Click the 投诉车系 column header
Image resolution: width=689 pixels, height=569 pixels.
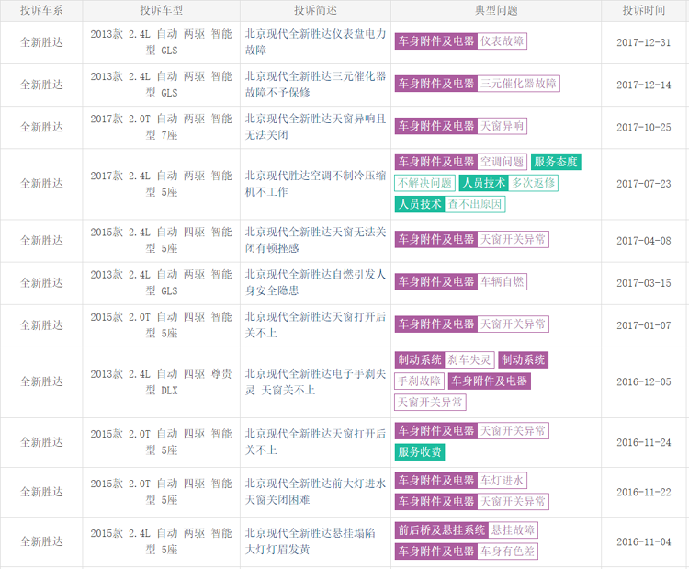41,10
